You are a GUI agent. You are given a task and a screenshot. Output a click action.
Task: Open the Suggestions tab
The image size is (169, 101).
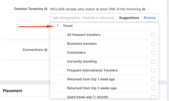click(129, 18)
